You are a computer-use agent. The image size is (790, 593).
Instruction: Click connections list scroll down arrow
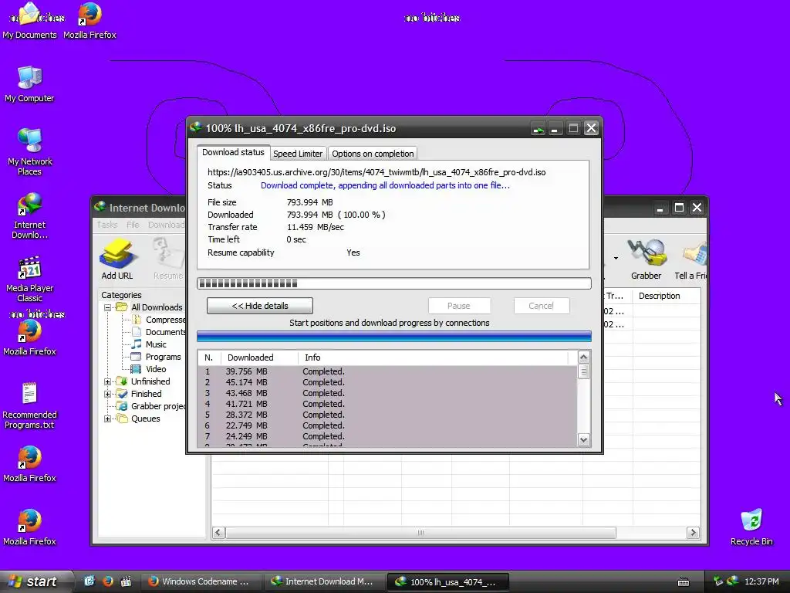point(583,439)
